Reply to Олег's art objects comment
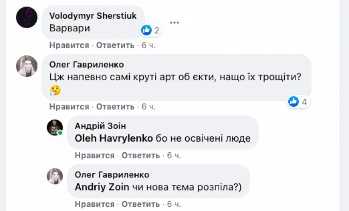 [116, 107]
